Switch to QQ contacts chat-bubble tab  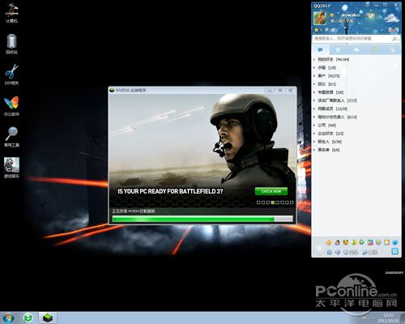[x=321, y=49]
